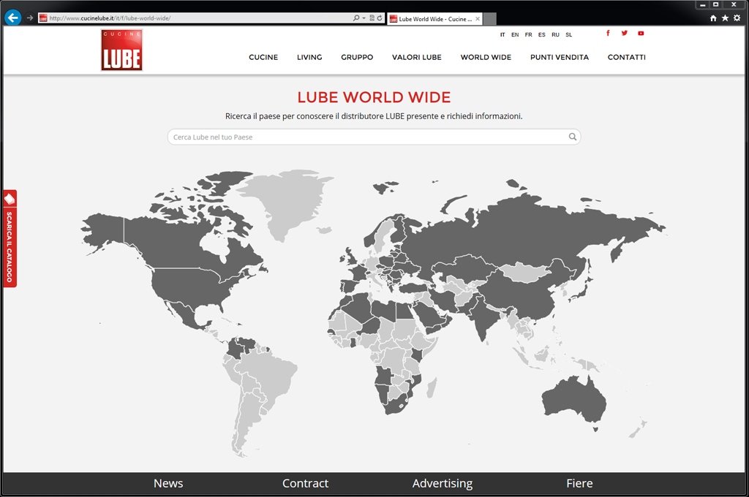Click the browser forward arrow

coord(29,18)
